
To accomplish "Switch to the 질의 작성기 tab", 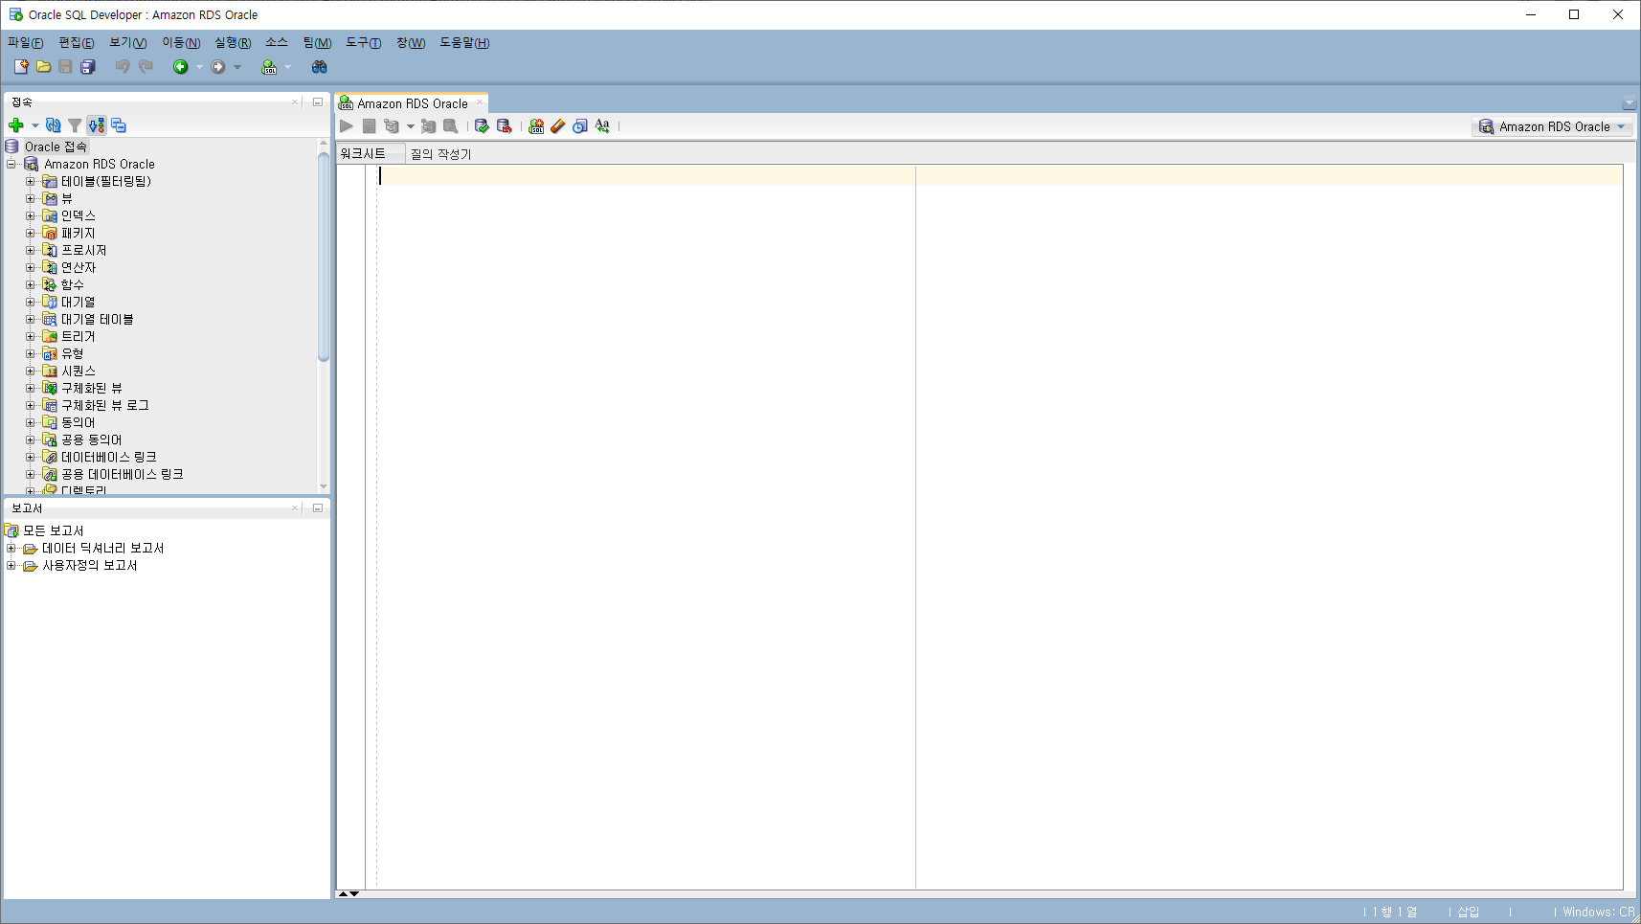I will click(441, 154).
